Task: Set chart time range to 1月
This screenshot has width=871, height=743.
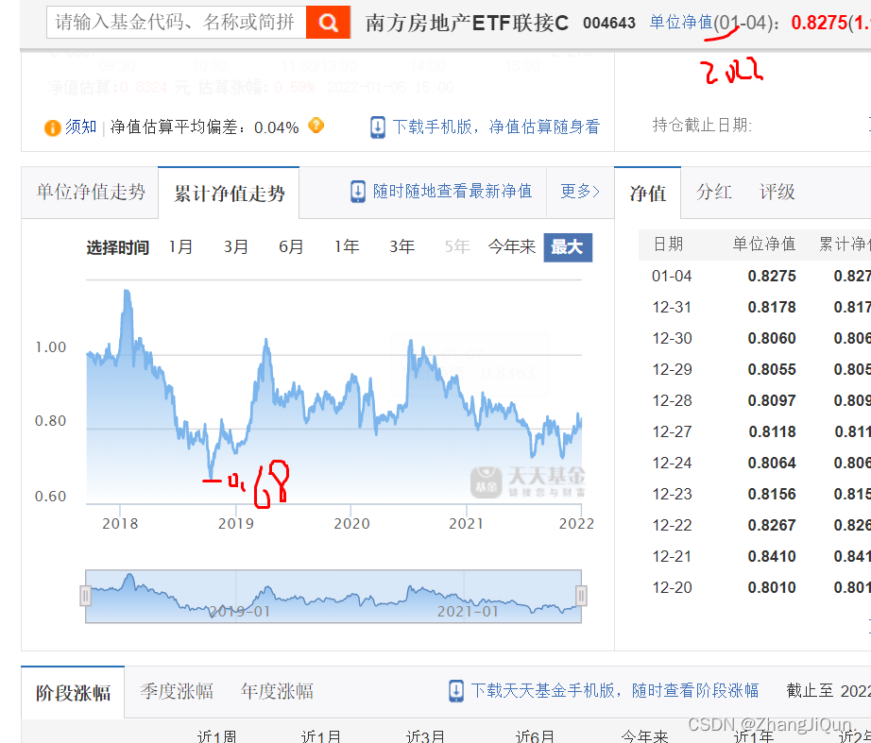Action: (180, 246)
